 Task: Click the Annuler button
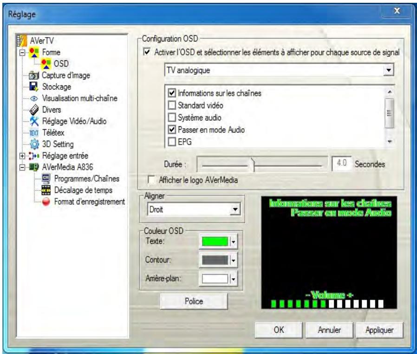coord(330,330)
